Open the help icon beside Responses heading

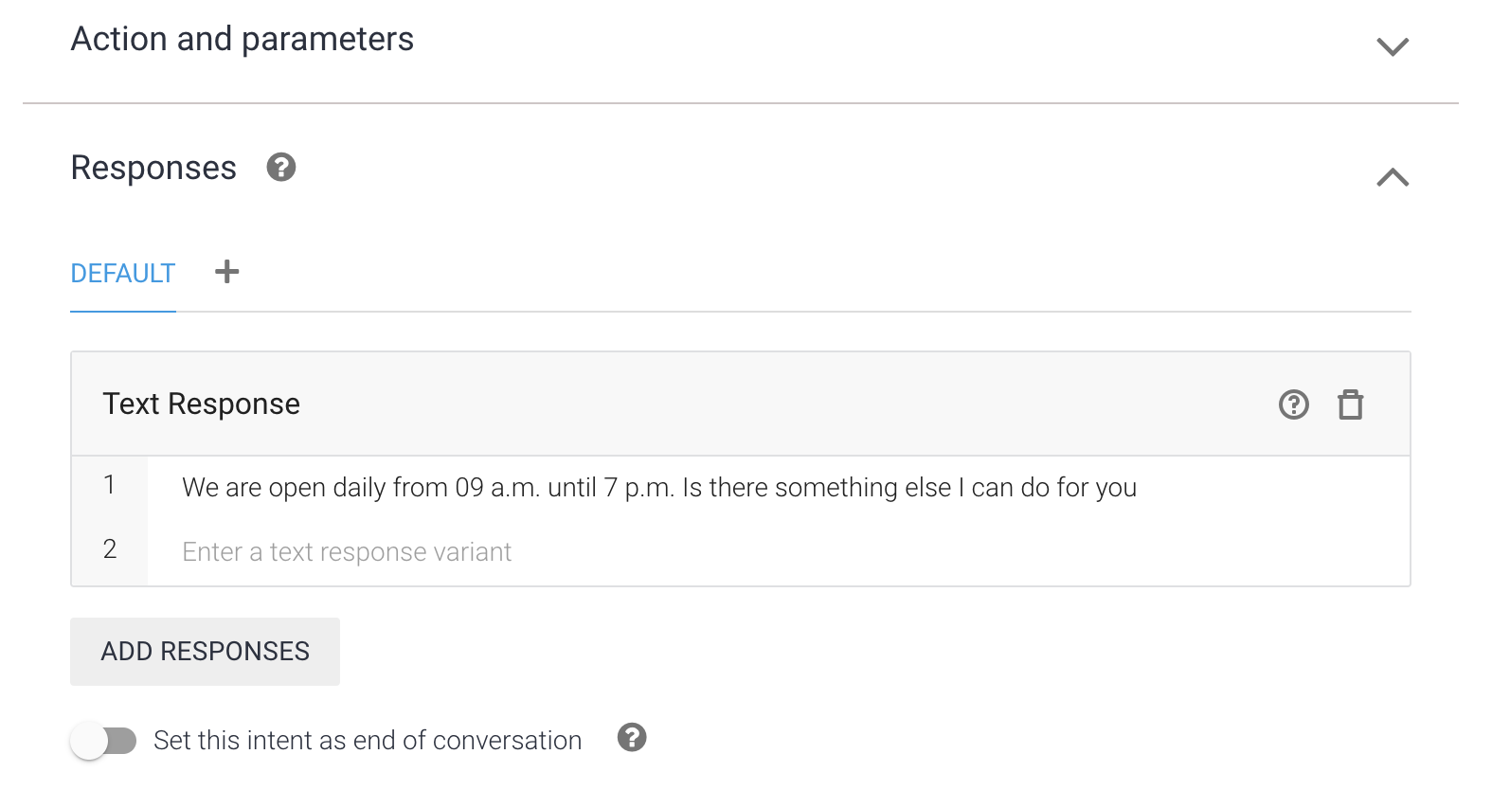[x=281, y=168]
